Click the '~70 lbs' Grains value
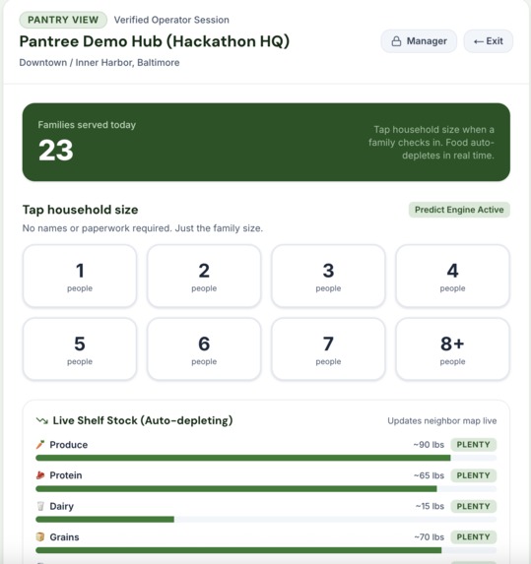Viewport: 531px width, 564px height. pos(430,537)
